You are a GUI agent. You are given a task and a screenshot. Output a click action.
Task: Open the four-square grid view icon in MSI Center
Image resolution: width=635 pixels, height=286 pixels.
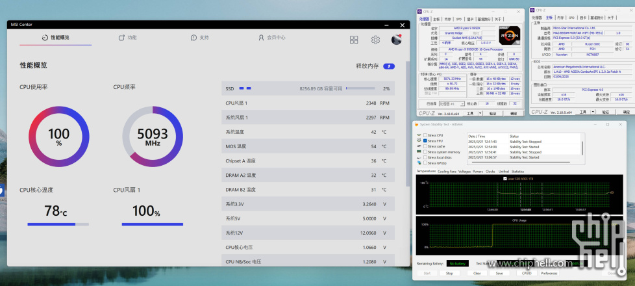click(x=354, y=40)
